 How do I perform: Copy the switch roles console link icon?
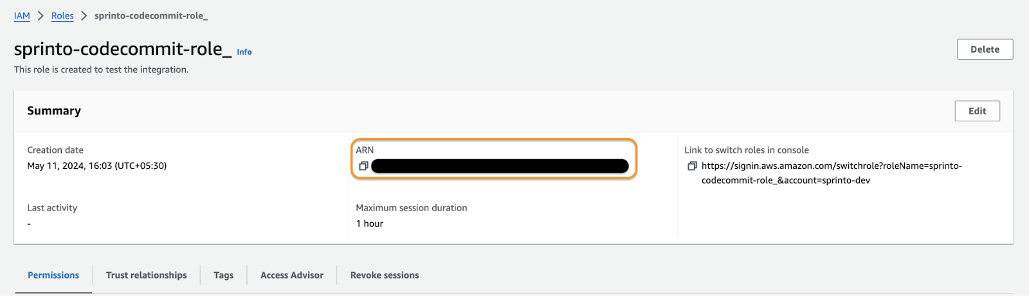point(692,166)
